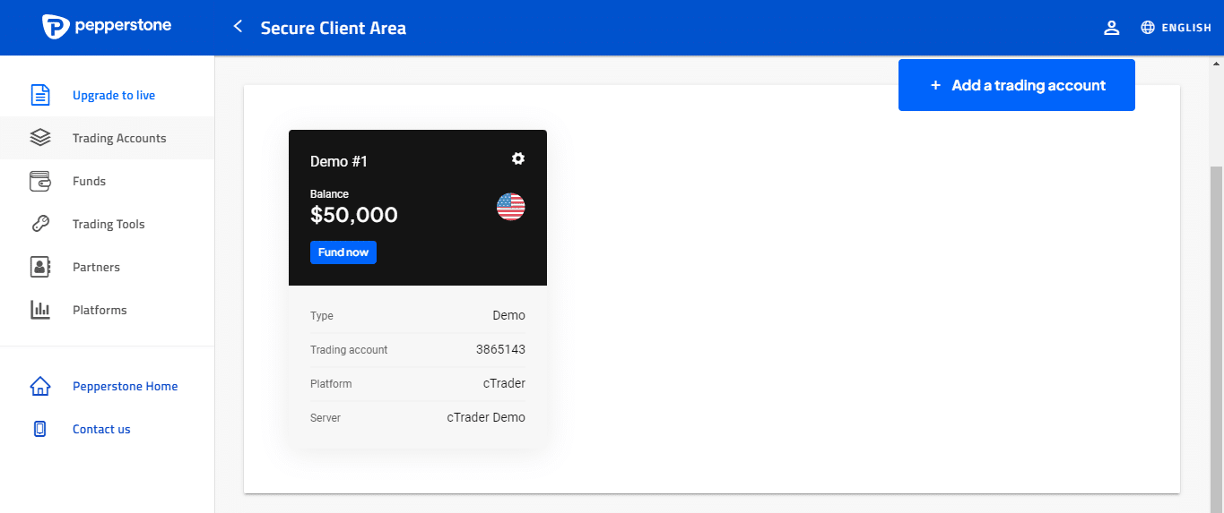This screenshot has width=1224, height=513.
Task: Click the Upgrade to live document icon
Action: tap(40, 95)
